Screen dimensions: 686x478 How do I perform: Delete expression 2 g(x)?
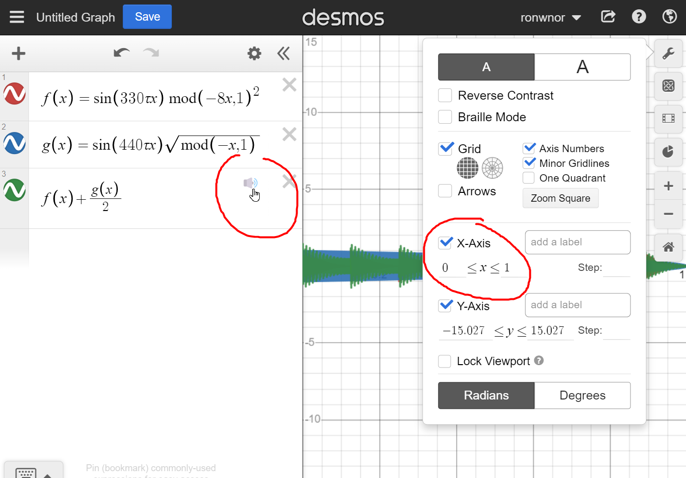pos(289,134)
